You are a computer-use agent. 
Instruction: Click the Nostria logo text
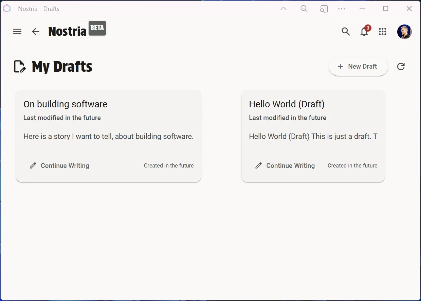click(x=67, y=32)
